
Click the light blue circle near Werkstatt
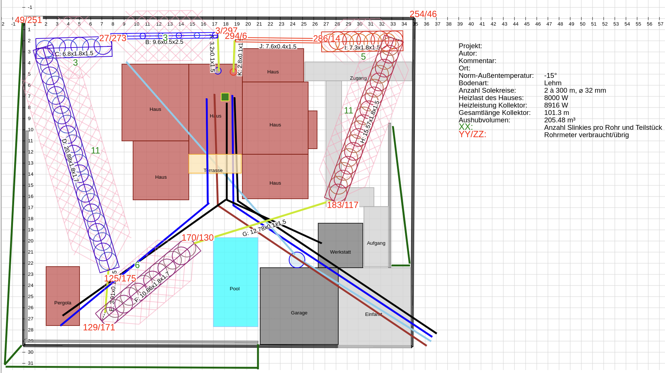pos(297,260)
